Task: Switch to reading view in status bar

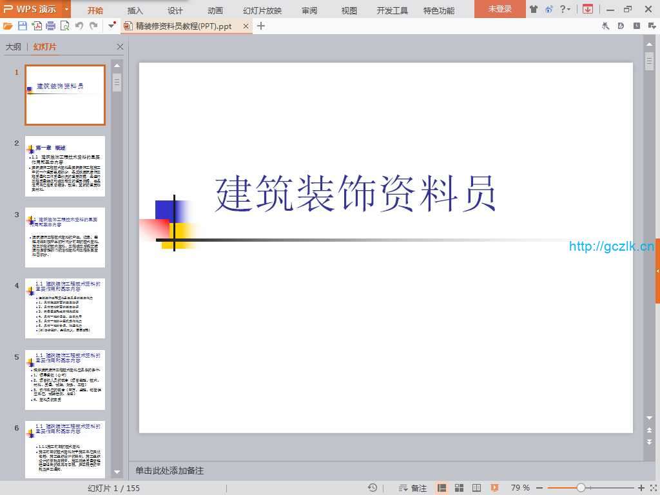Action: pyautogui.click(x=477, y=488)
